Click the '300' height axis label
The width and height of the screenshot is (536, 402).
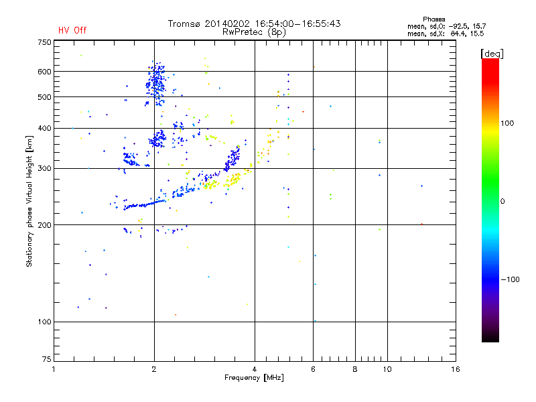coord(44,169)
